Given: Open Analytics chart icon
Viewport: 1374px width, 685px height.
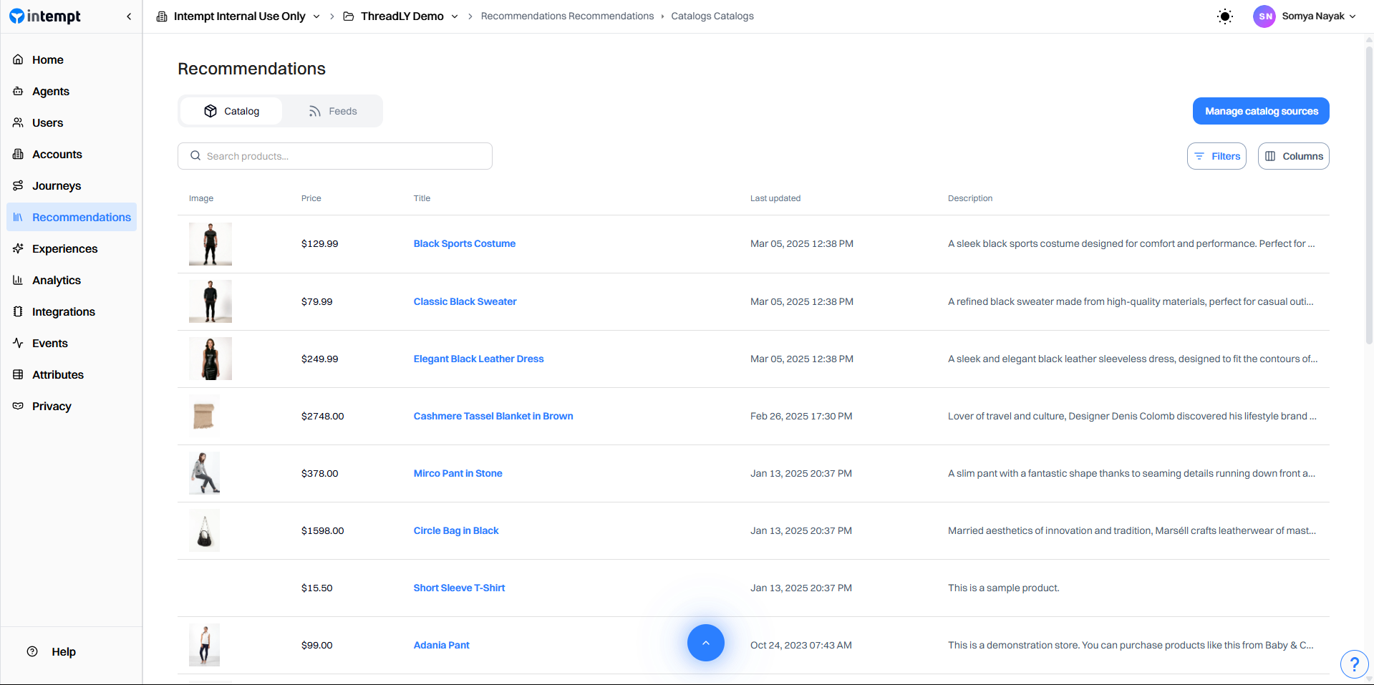Looking at the screenshot, I should [19, 280].
